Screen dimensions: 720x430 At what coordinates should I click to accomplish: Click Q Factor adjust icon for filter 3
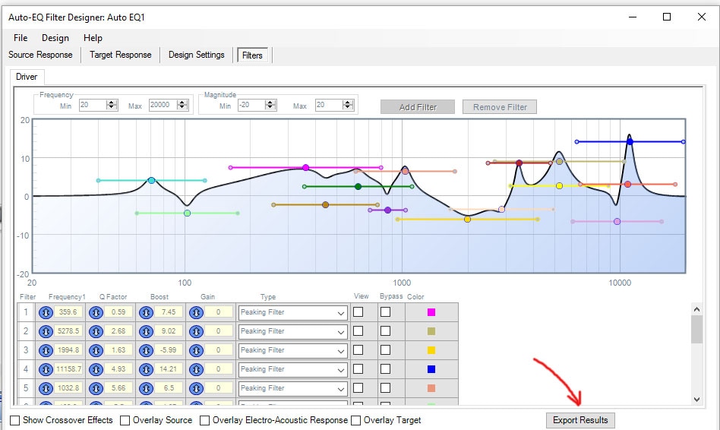[x=96, y=350]
